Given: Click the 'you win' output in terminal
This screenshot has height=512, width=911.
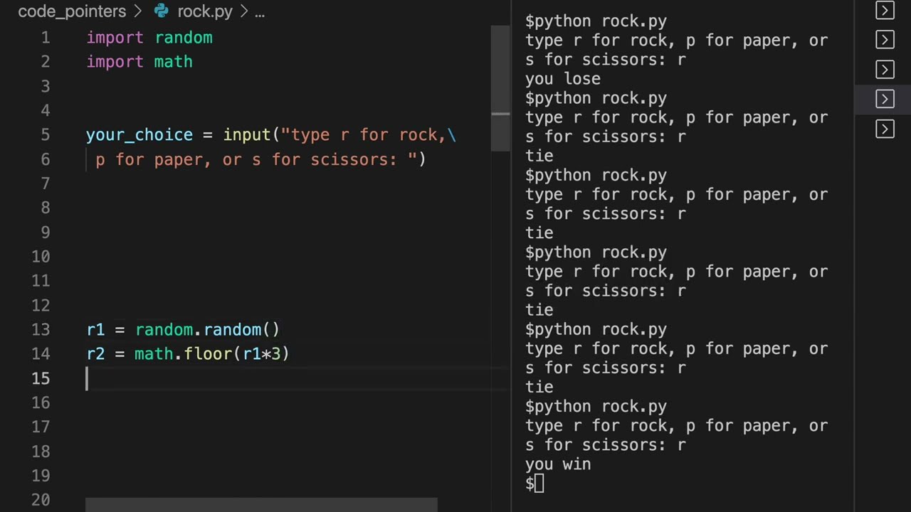Looking at the screenshot, I should point(558,464).
